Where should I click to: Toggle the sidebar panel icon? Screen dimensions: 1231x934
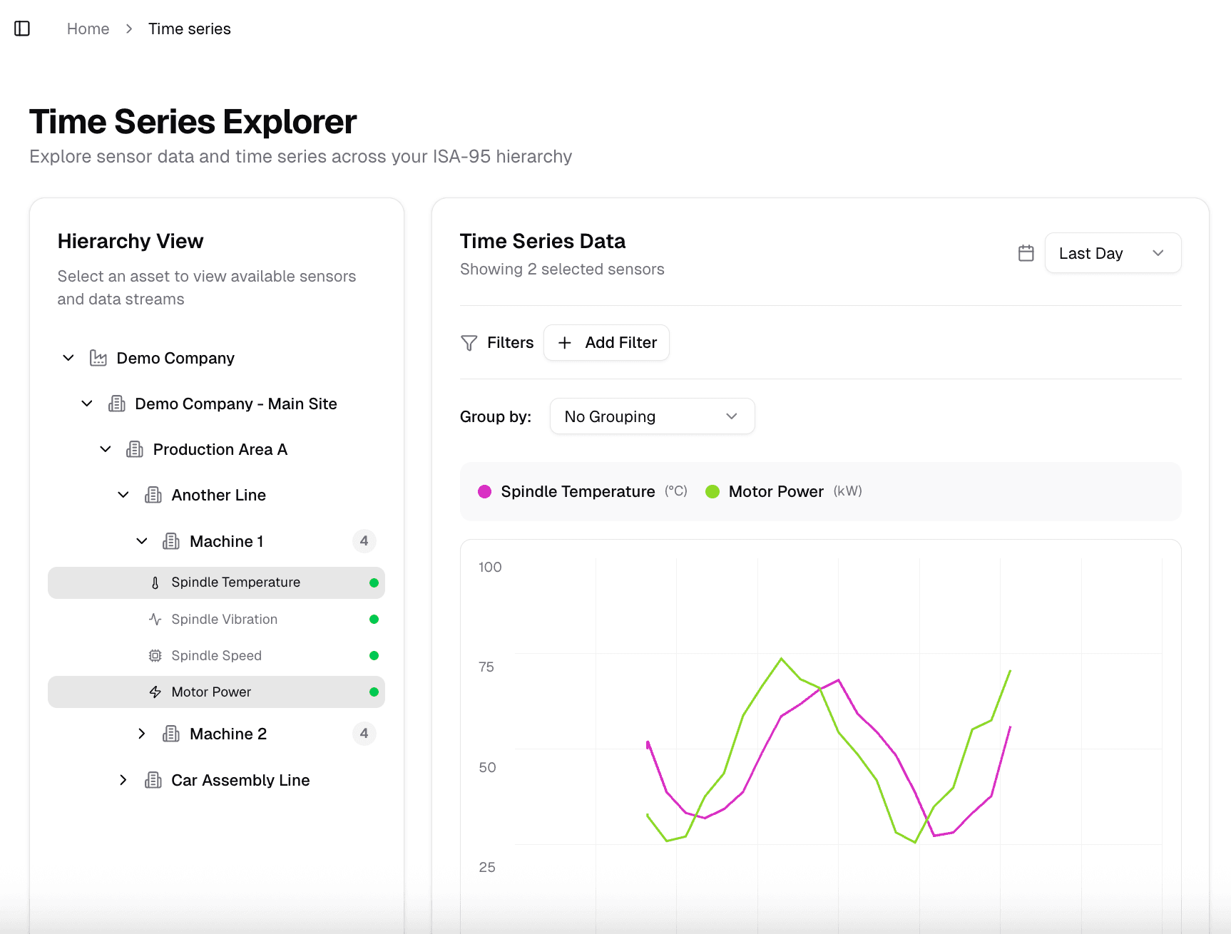coord(22,29)
